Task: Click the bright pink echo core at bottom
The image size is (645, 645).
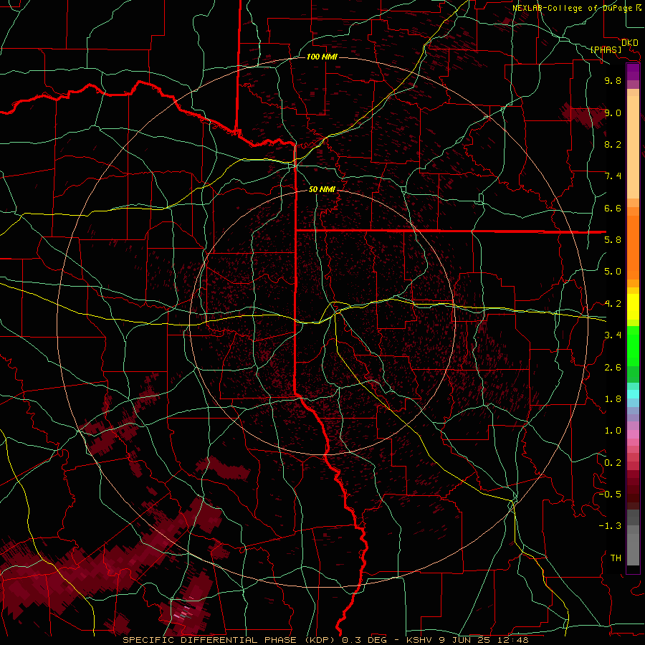Action: pyautogui.click(x=184, y=613)
